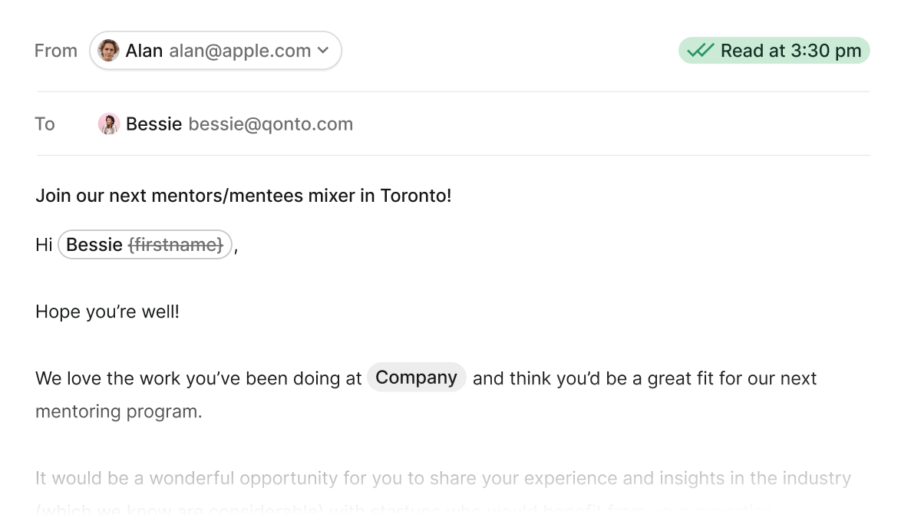Click the "Hi" greeting word
921x518 pixels.
pos(44,245)
